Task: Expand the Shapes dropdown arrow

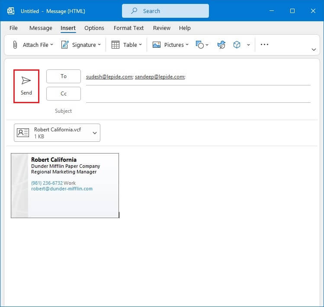Action: 207,45
